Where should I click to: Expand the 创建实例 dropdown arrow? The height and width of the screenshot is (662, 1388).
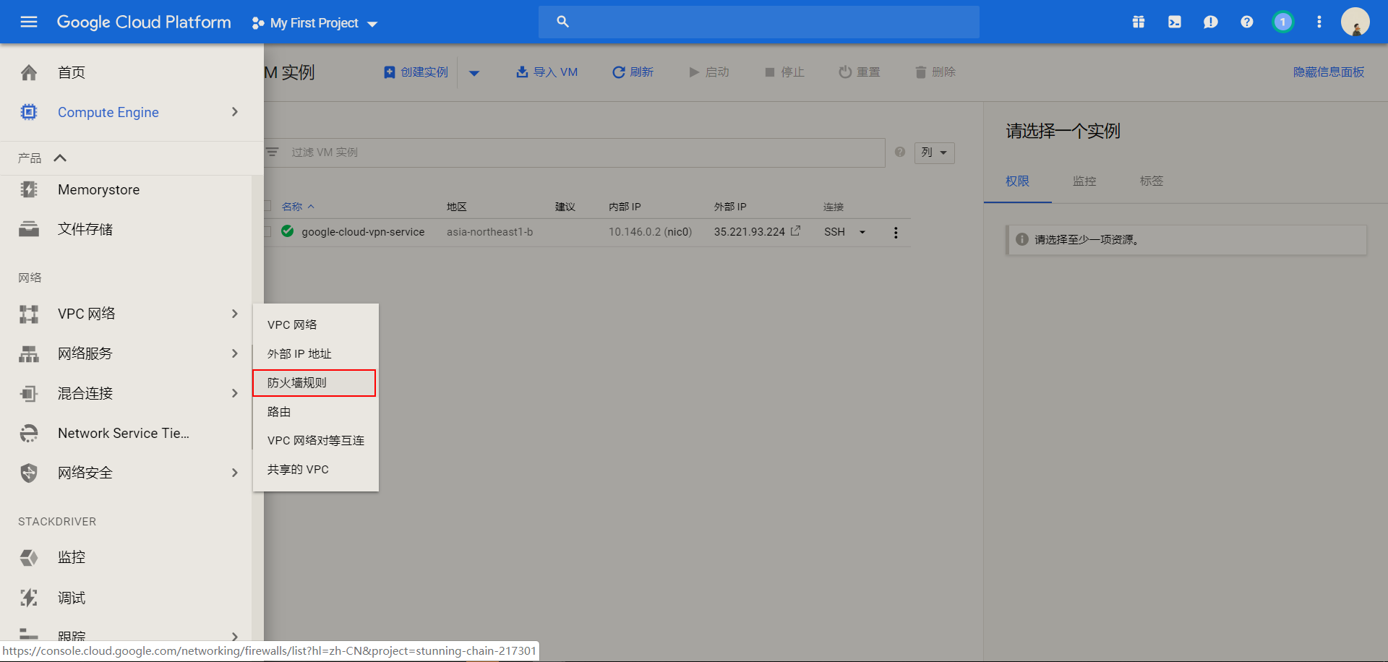pos(474,72)
